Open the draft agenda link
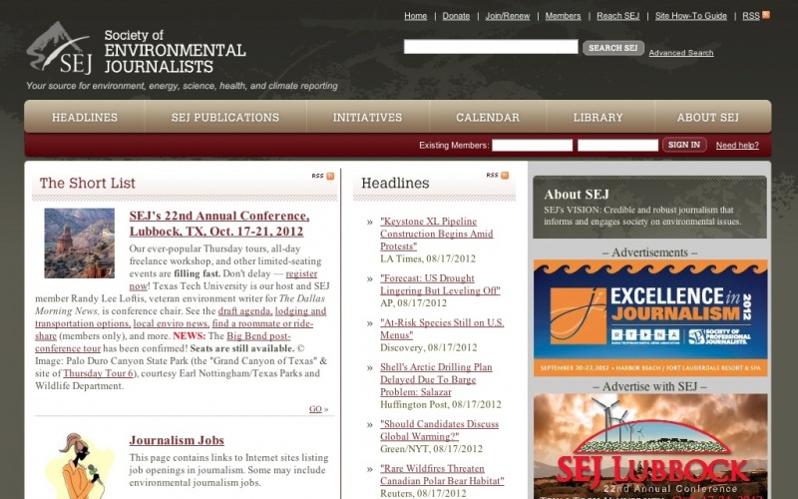This screenshot has height=499, width=798. coord(245,311)
